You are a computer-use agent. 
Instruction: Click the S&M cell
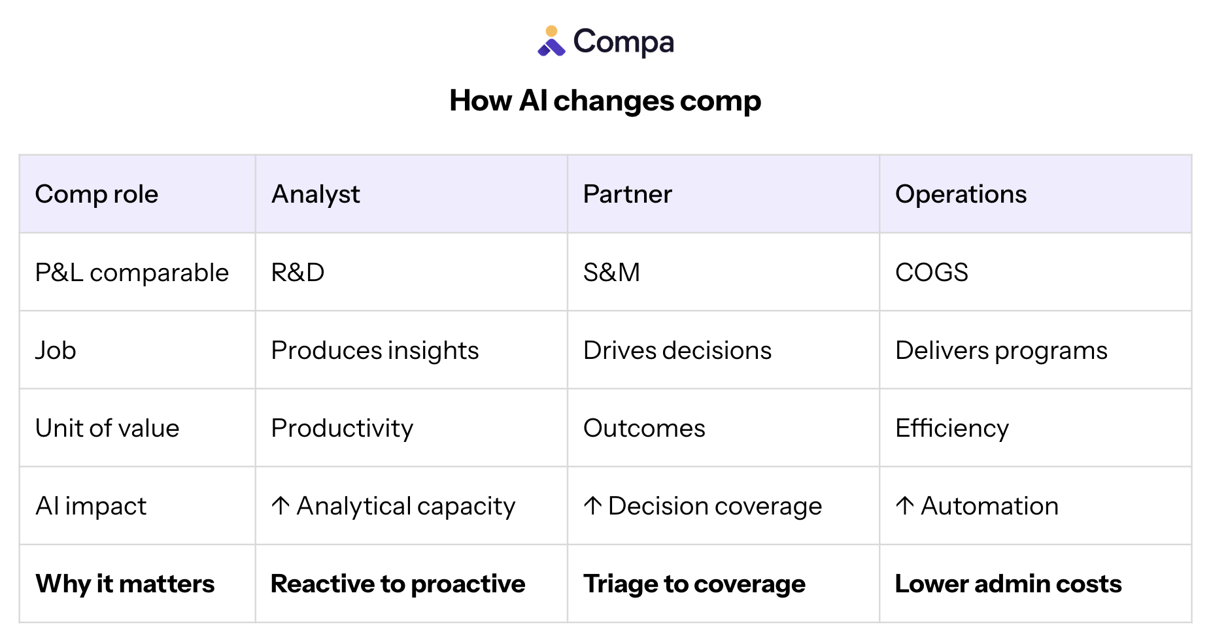[611, 272]
